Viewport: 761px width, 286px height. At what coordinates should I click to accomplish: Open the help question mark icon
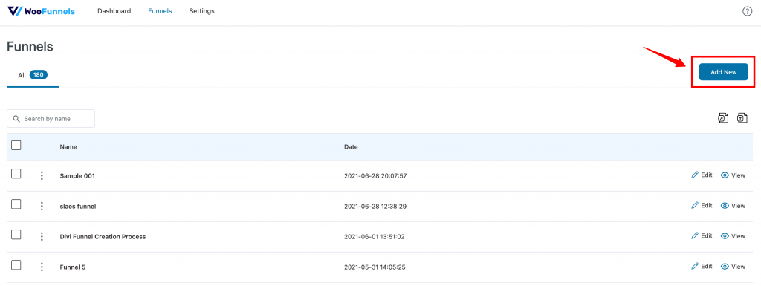[x=748, y=11]
